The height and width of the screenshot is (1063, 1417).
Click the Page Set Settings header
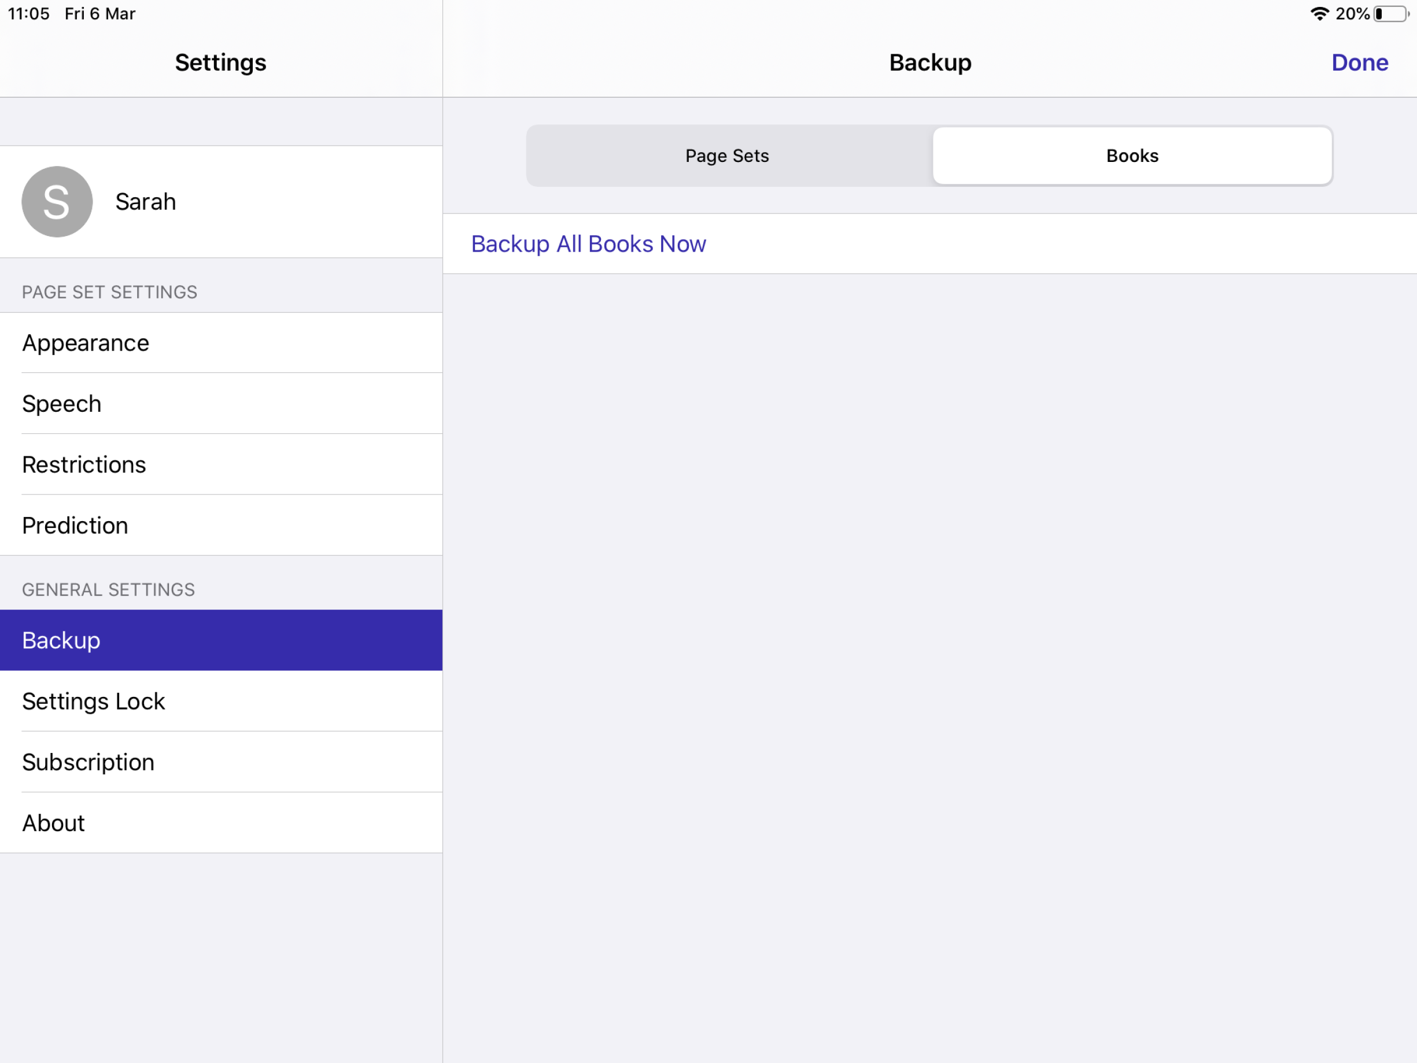click(x=109, y=292)
